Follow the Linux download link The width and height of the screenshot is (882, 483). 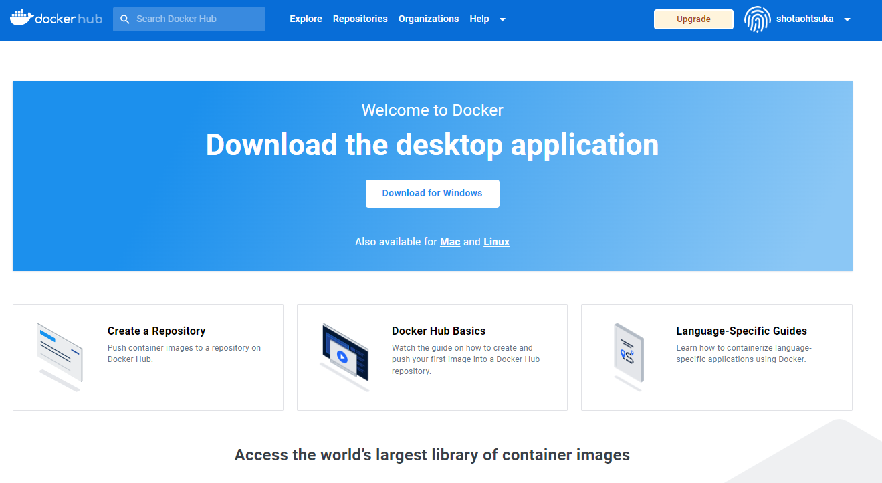click(x=496, y=242)
